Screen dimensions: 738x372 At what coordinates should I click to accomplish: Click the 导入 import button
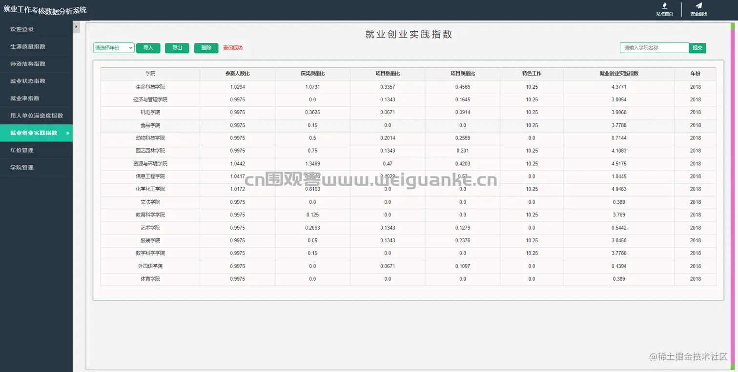tap(148, 48)
